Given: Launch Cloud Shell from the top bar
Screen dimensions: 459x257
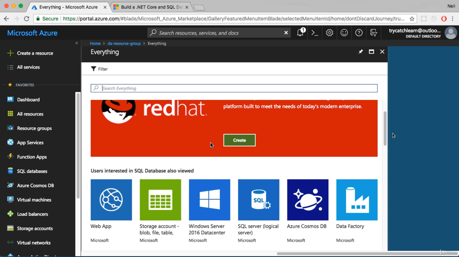Looking at the screenshot, I should click(x=315, y=33).
